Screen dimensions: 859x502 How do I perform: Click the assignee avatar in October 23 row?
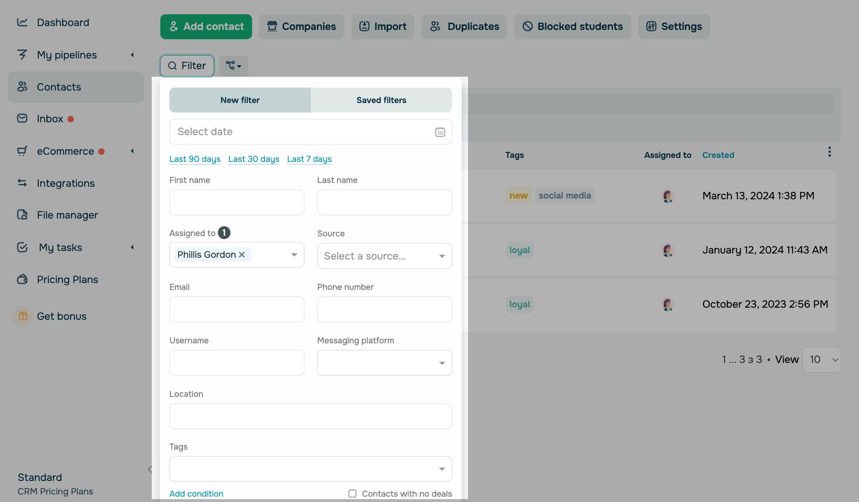point(668,304)
